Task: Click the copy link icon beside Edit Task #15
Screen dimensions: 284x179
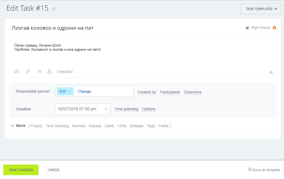Action: click(x=54, y=9)
